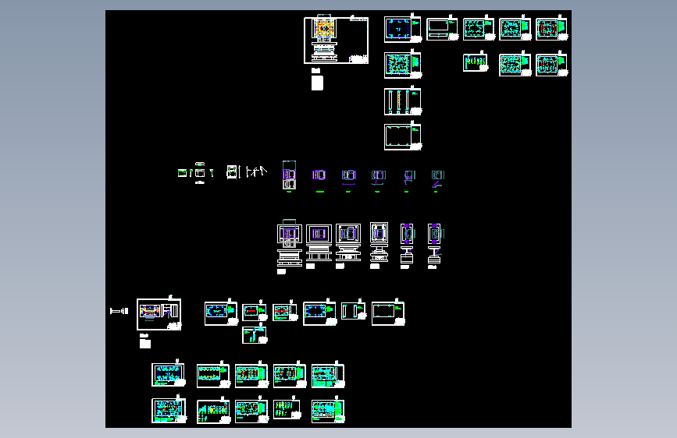Select the assembly sheet with wide orange plan and purple arrow
The height and width of the screenshot is (438, 677).
point(159,314)
